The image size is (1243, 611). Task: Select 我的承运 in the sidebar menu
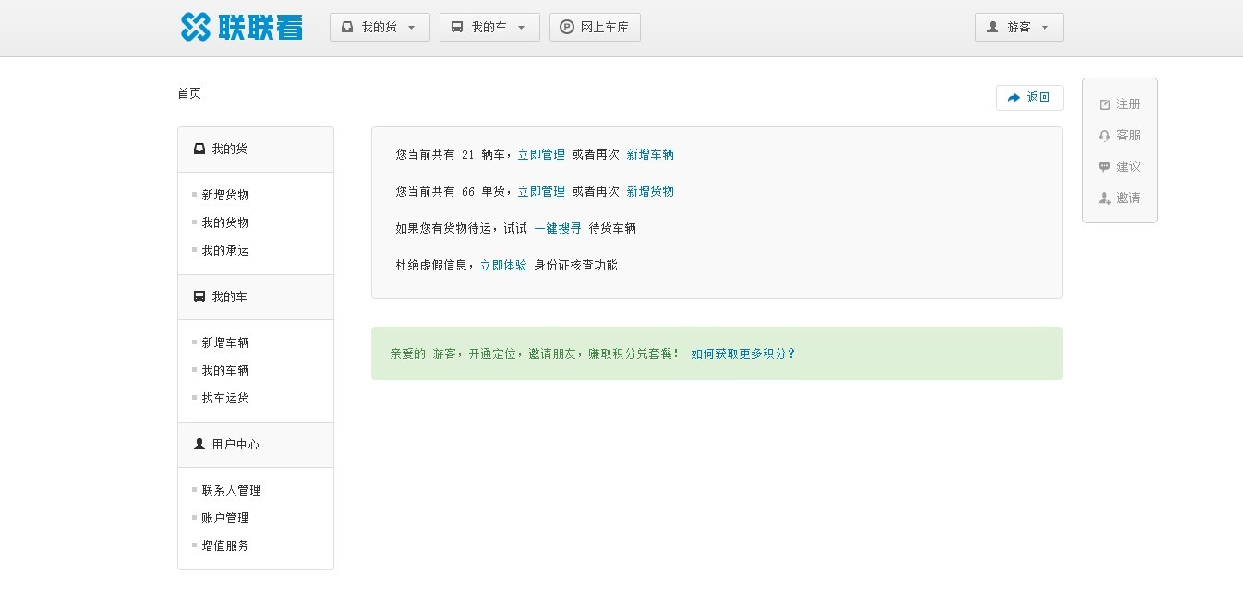225,250
